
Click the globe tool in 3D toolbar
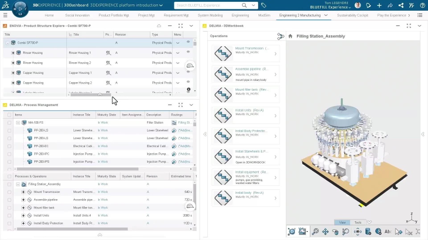tap(378, 232)
